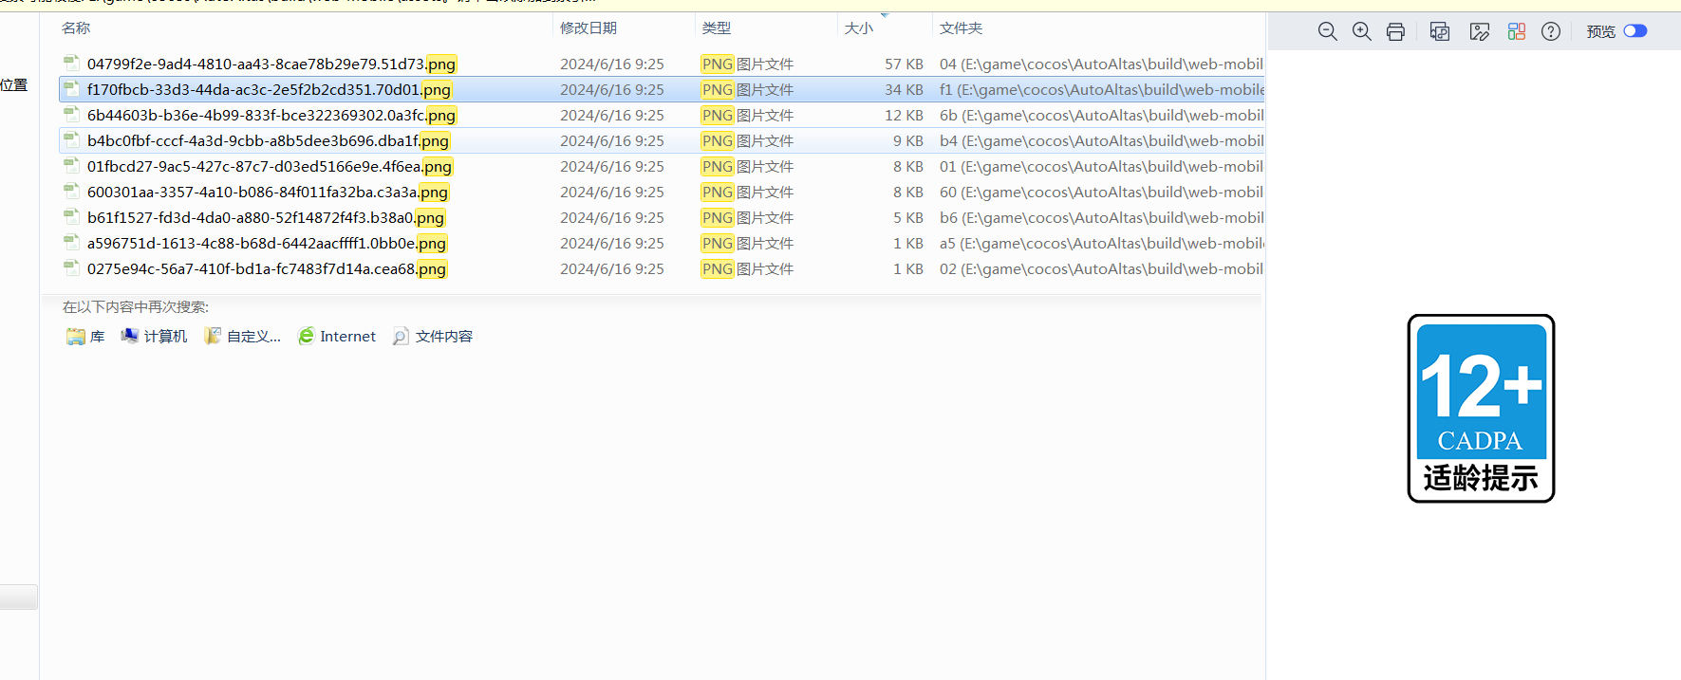Click the Internet Explorer icon
The width and height of the screenshot is (1681, 680).
click(x=307, y=336)
